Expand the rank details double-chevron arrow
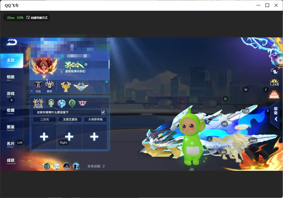Image resolution: width=283 pixels, height=198 pixels. pyautogui.click(x=106, y=82)
